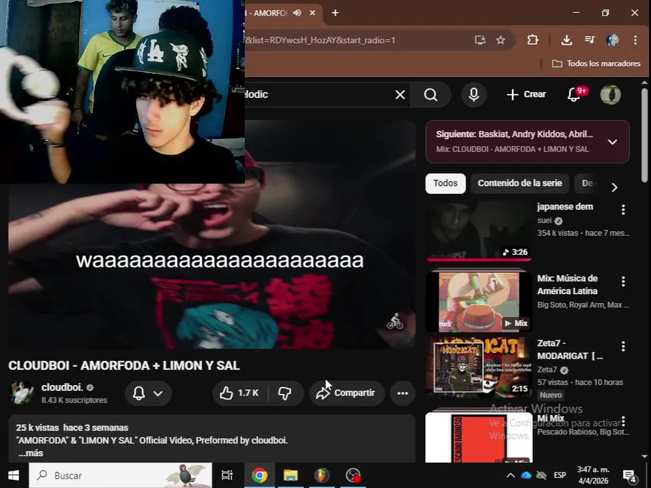Viewport: 651px width, 488px height.
Task: Open the media controls icon in Chrome's toolbar
Action: click(x=589, y=40)
